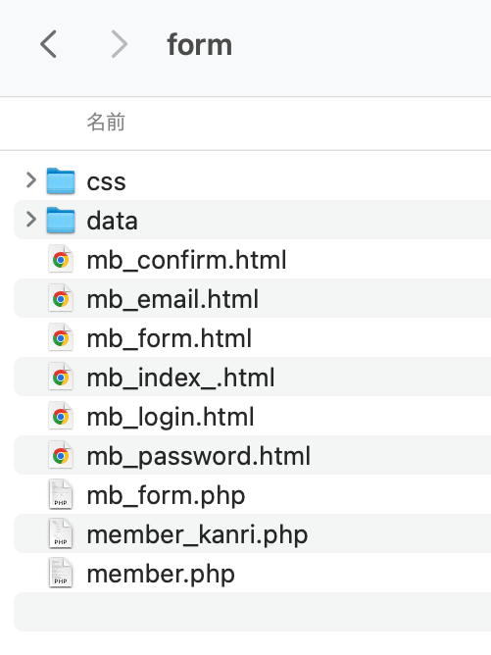Screen dimensions: 491x655
Task: Expand the data folder disclosure arrow
Action: pos(31,220)
